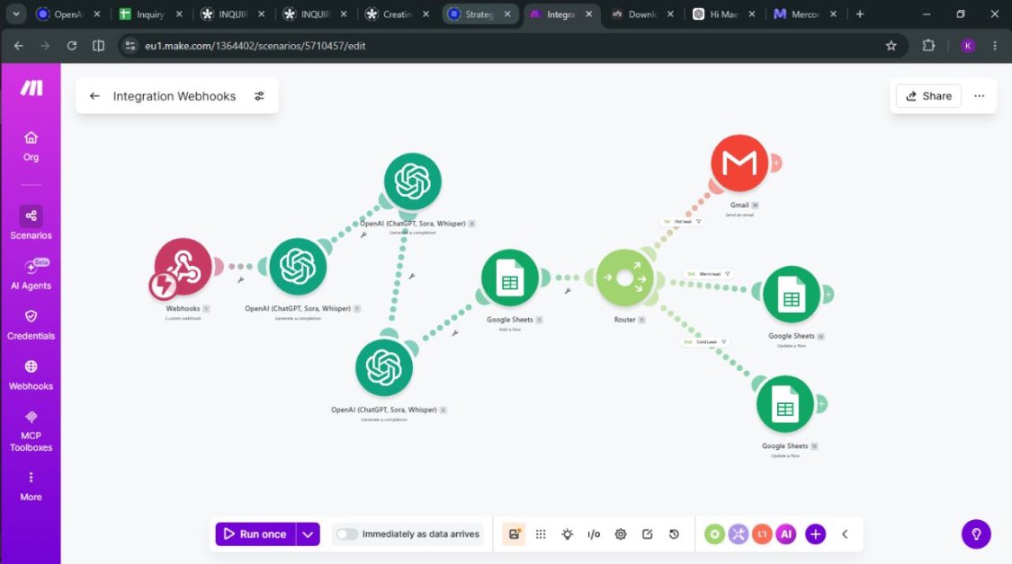The image size is (1012, 564).
Task: Open the Google Sheets Add a Row module
Action: 510,278
